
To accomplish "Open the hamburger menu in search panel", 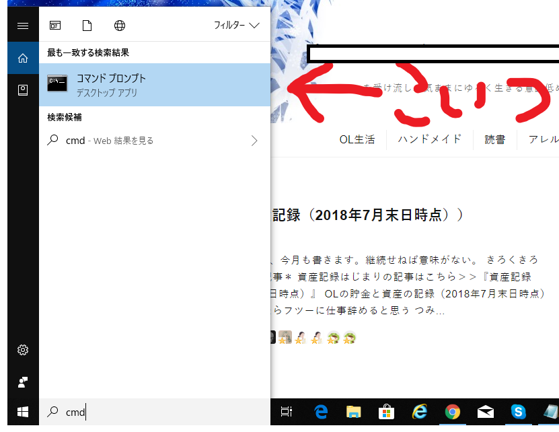I will click(x=23, y=26).
